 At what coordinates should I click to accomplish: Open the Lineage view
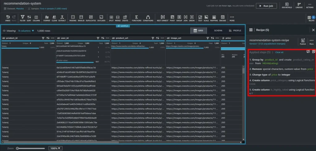click(x=299, y=6)
